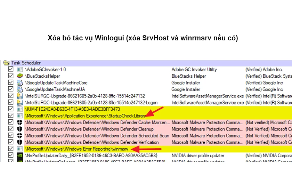Select the NvProfileUpdaterDaily entry text
Image resolution: width=292 pixels, height=174 pixels.
point(91,156)
